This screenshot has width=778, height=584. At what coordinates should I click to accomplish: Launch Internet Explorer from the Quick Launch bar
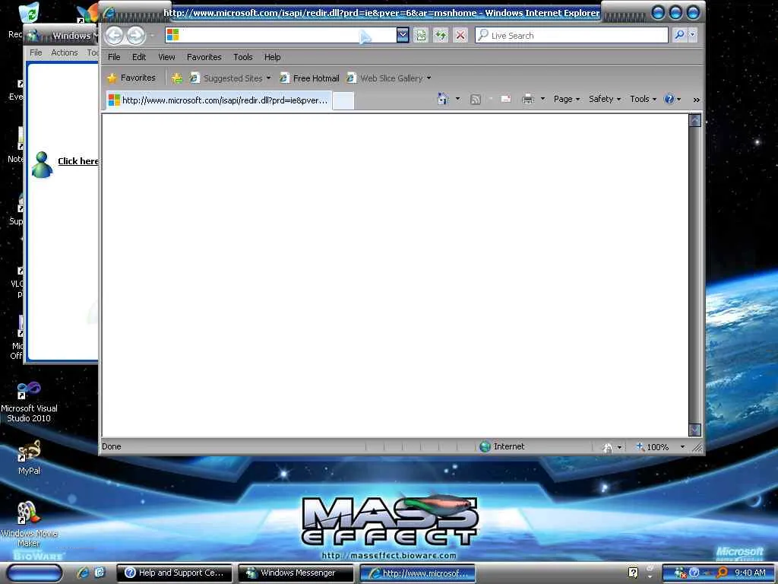[83, 573]
